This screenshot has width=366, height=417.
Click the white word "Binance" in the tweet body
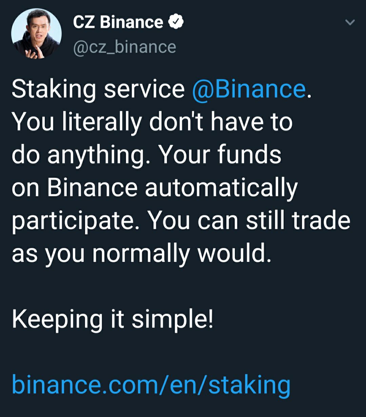92,187
